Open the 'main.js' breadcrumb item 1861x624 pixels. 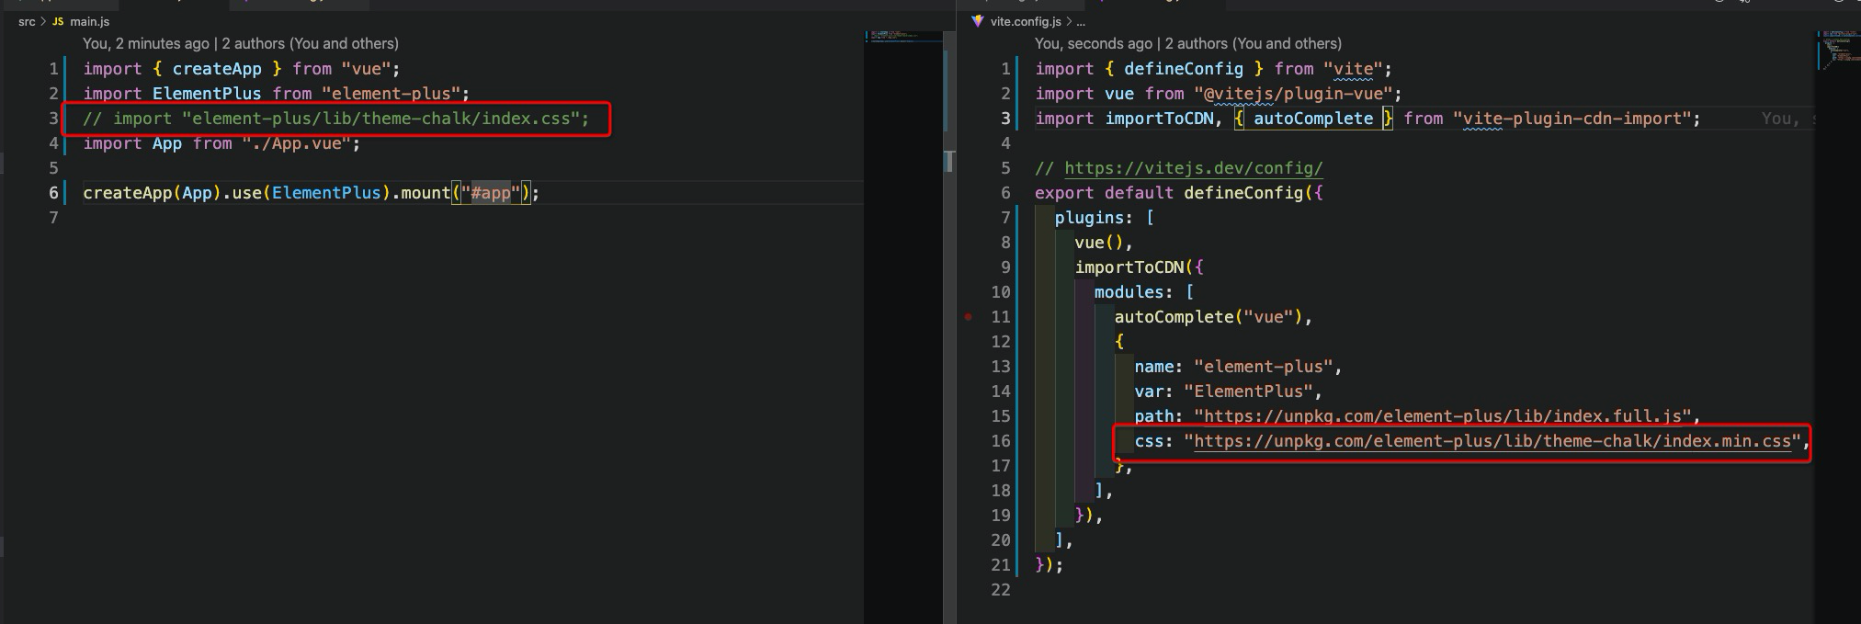(89, 21)
